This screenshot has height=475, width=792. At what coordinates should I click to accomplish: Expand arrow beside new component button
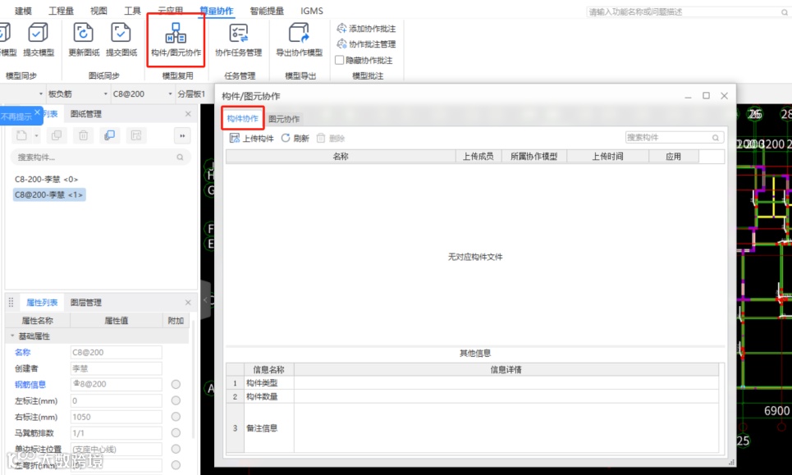[x=36, y=135]
